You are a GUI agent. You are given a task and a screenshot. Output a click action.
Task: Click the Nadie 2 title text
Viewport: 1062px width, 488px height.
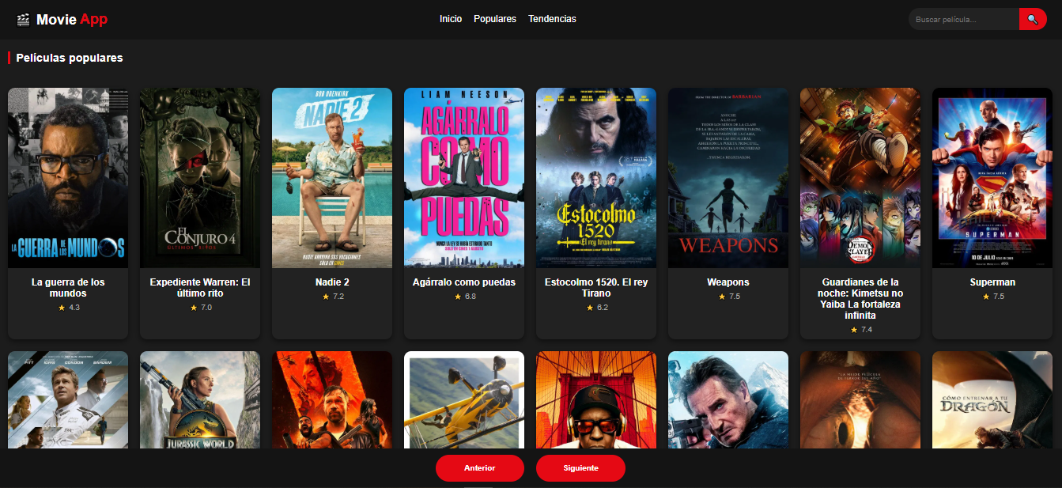(x=332, y=282)
